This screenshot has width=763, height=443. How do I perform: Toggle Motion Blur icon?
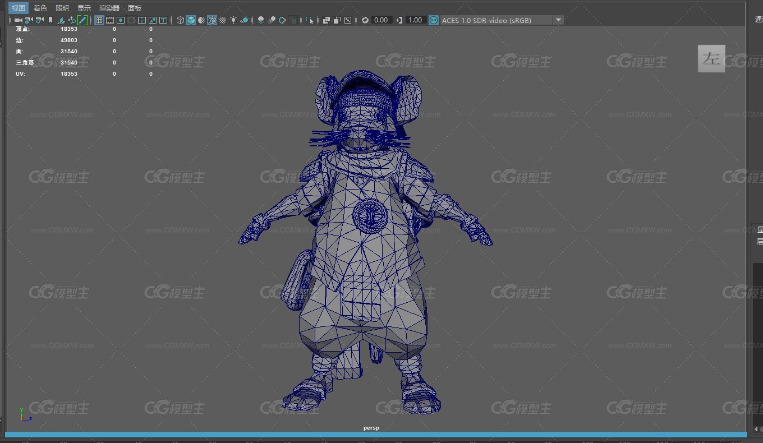point(272,20)
